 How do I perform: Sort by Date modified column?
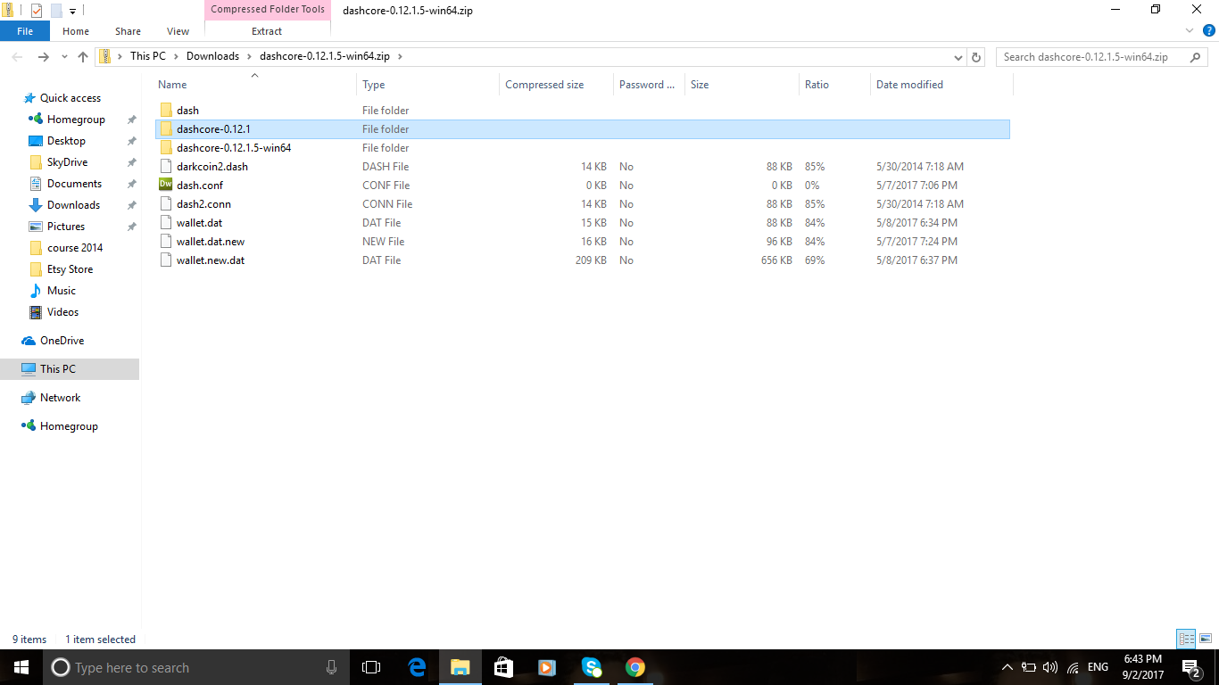tap(941, 85)
